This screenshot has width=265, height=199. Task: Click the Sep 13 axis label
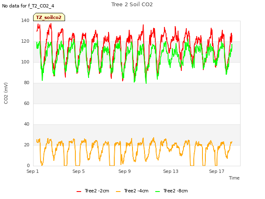(x=171, y=171)
